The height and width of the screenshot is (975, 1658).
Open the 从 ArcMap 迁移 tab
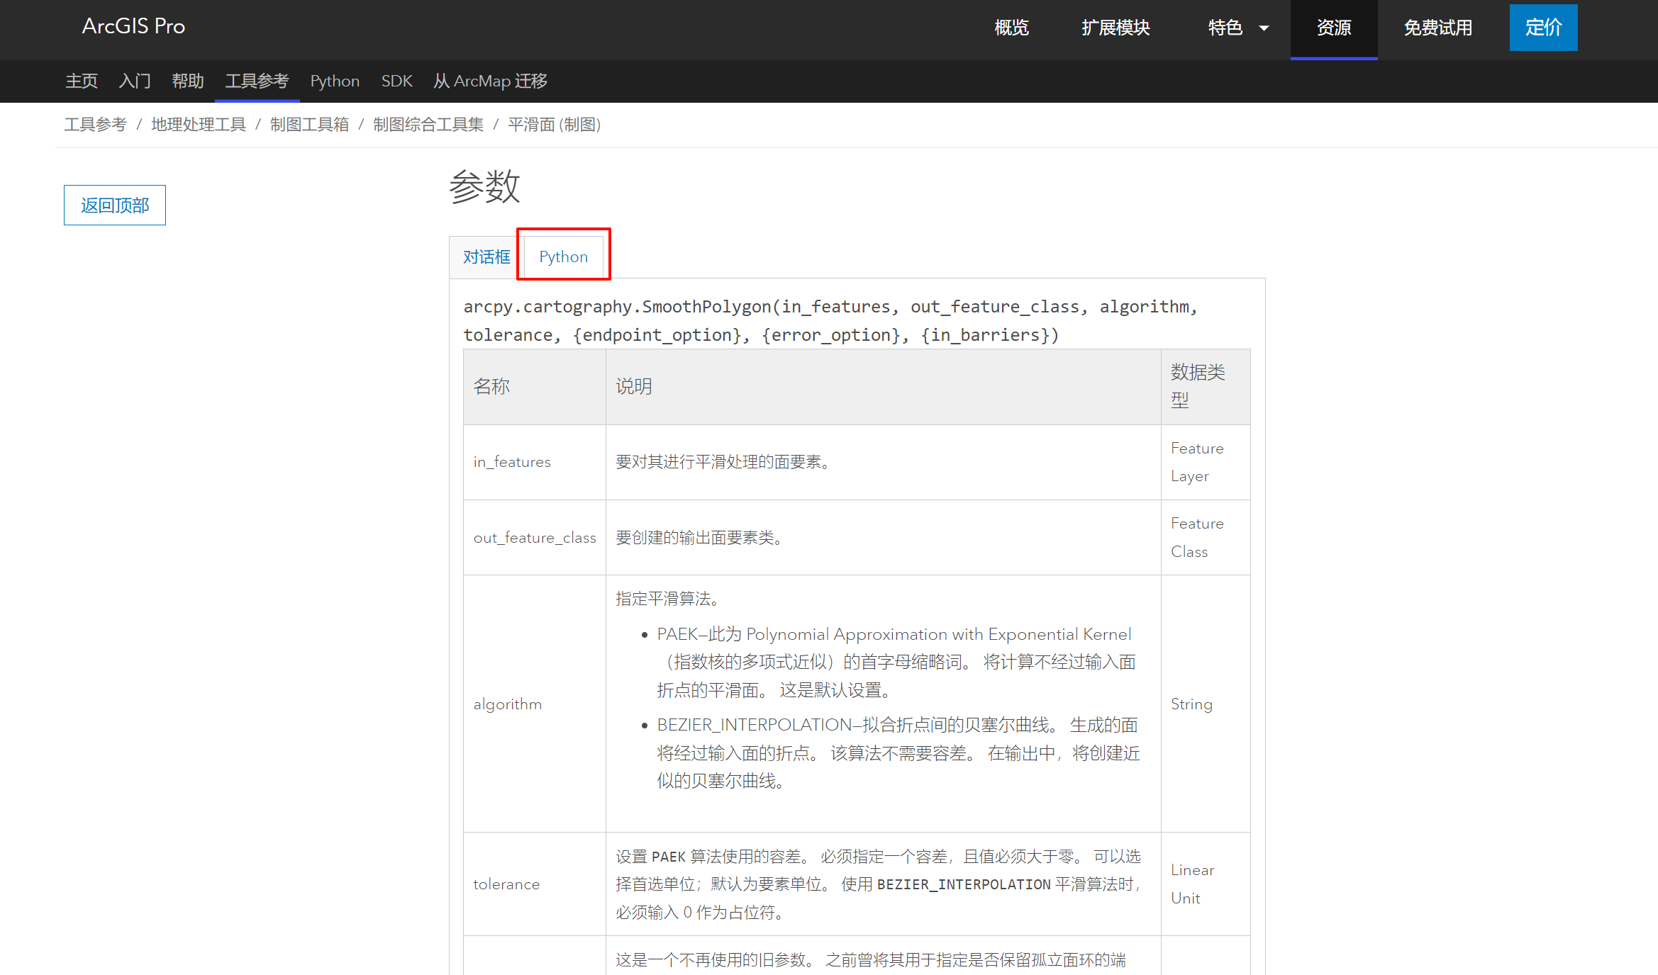point(490,81)
